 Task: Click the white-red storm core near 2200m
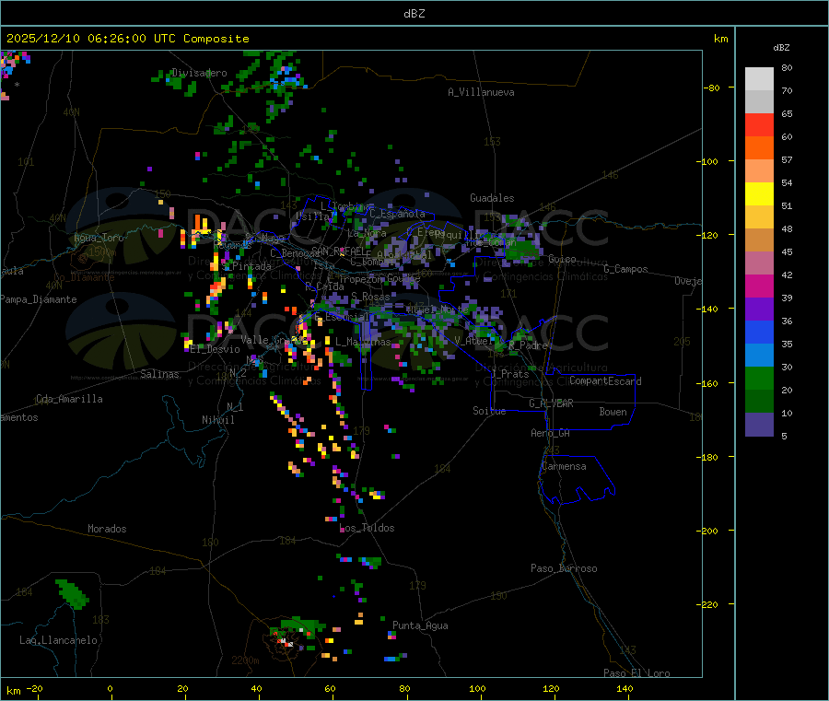286,641
